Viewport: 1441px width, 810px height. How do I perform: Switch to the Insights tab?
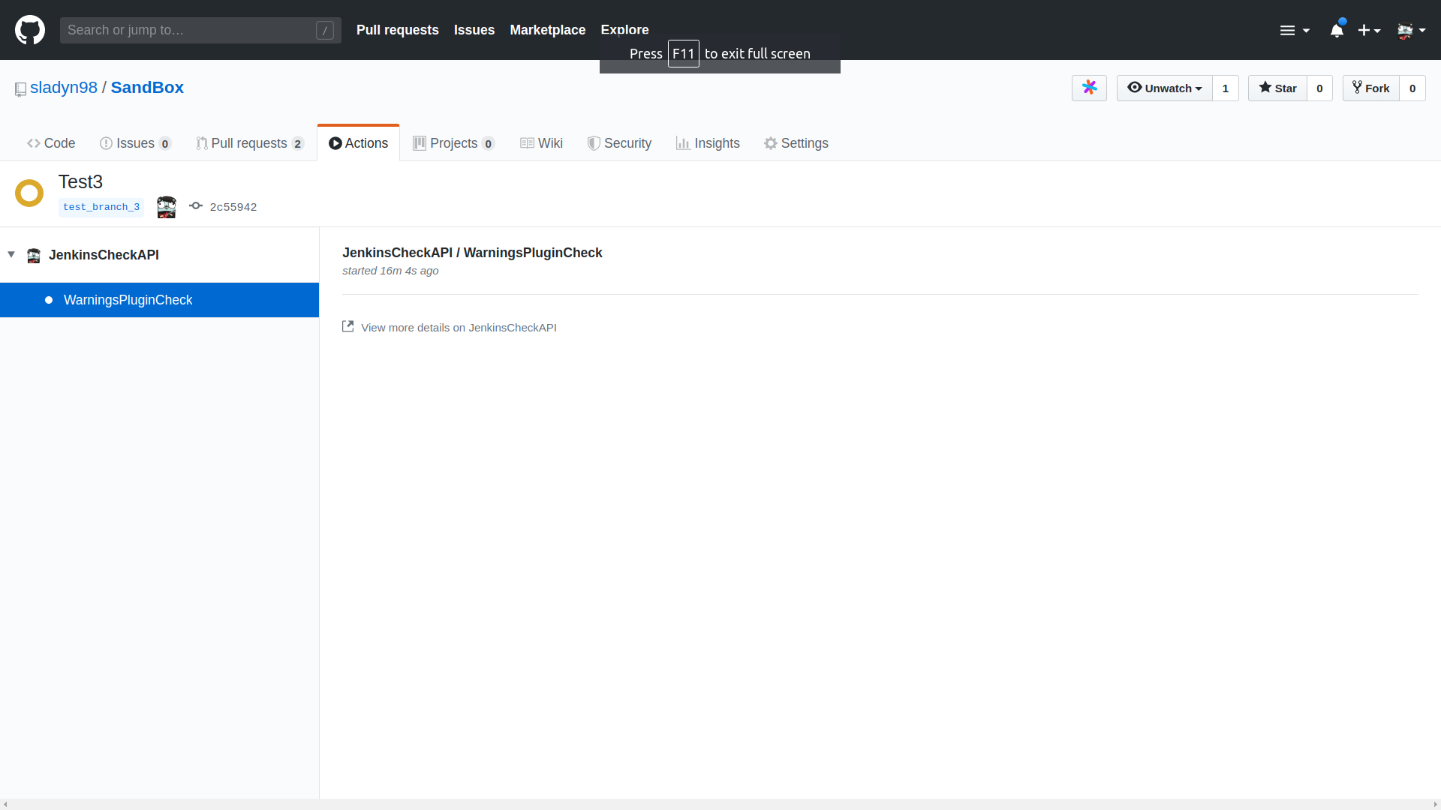pos(708,143)
